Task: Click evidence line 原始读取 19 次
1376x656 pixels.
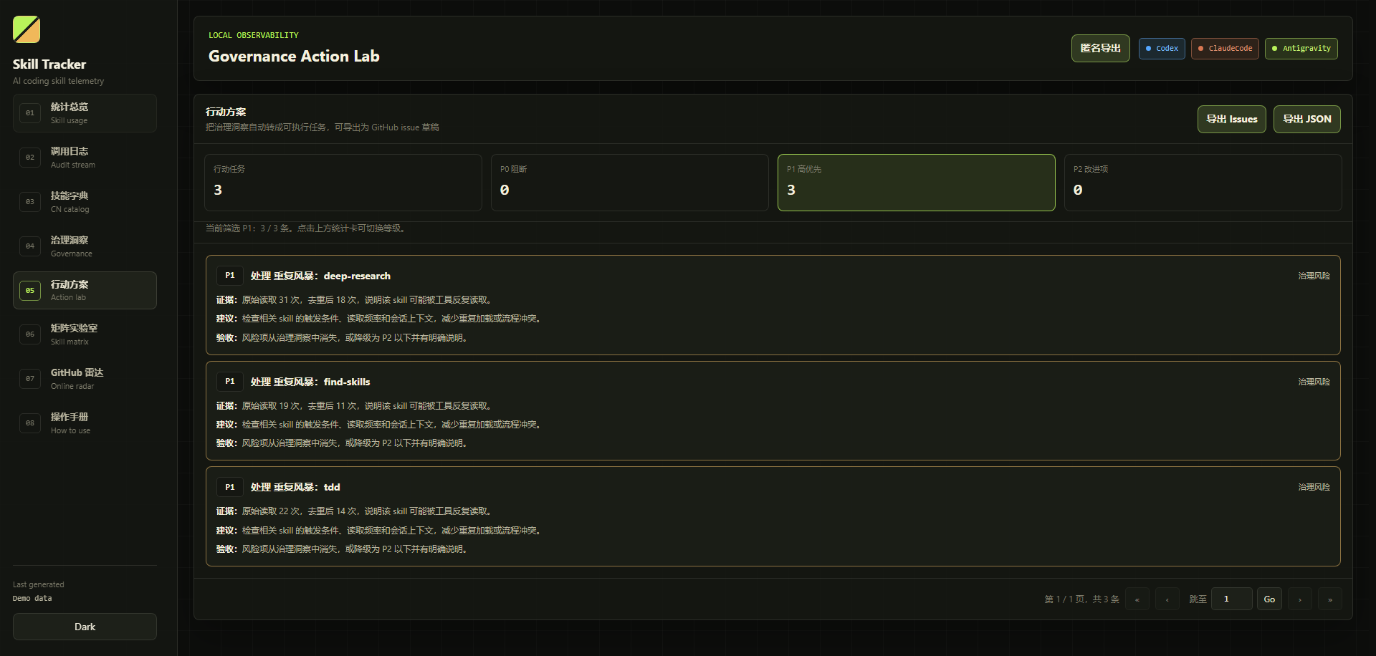Action: pyautogui.click(x=355, y=406)
